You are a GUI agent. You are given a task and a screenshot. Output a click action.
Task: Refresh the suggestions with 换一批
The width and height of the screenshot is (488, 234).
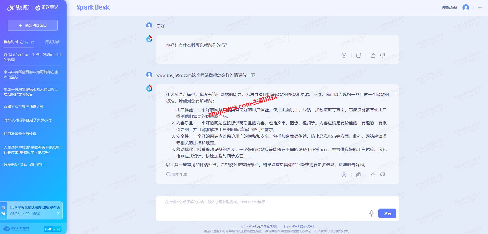[27, 42]
